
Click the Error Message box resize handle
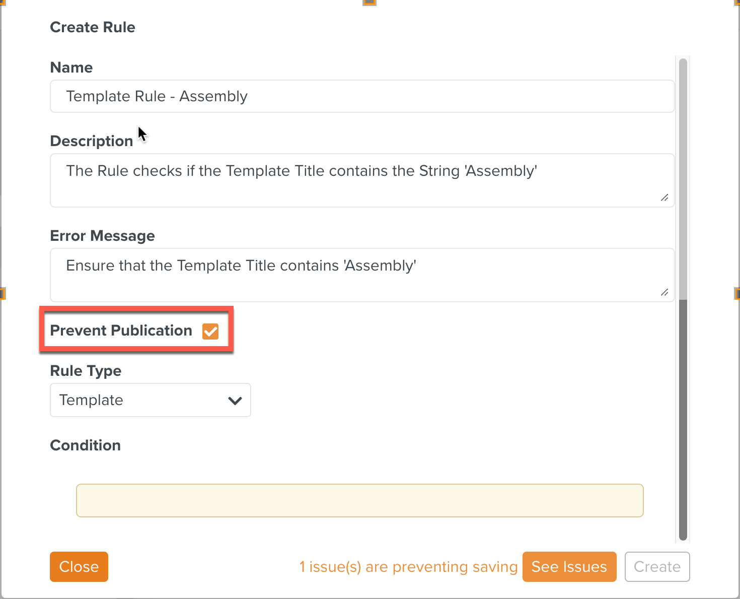tap(664, 292)
